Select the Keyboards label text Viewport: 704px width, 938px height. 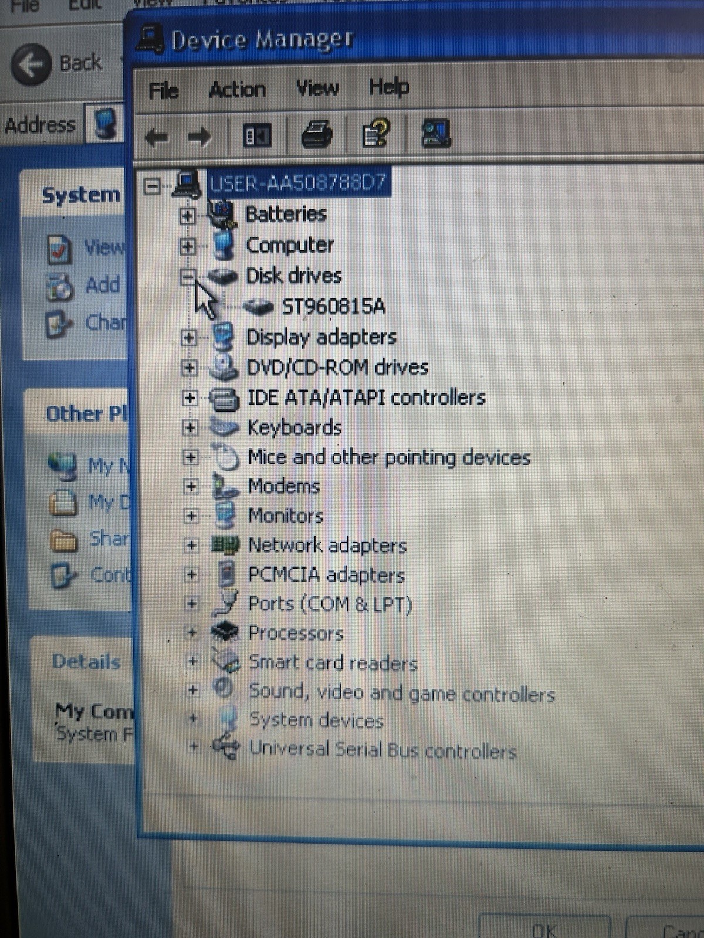pyautogui.click(x=295, y=427)
